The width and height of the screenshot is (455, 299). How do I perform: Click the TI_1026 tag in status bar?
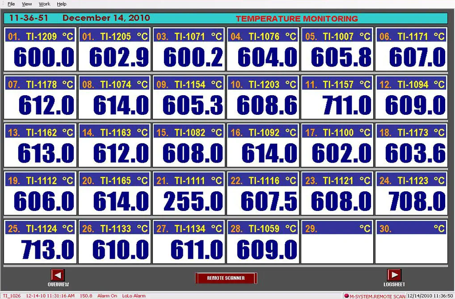tap(12, 296)
